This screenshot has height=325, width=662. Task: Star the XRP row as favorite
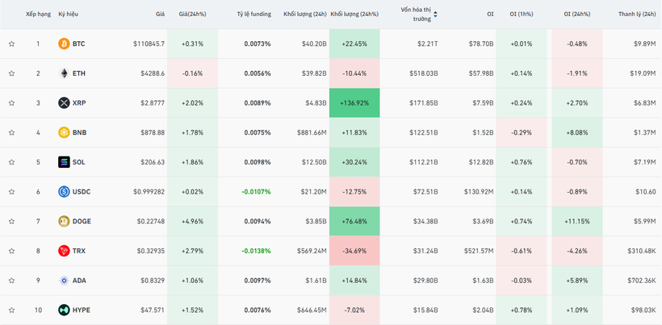click(x=12, y=103)
